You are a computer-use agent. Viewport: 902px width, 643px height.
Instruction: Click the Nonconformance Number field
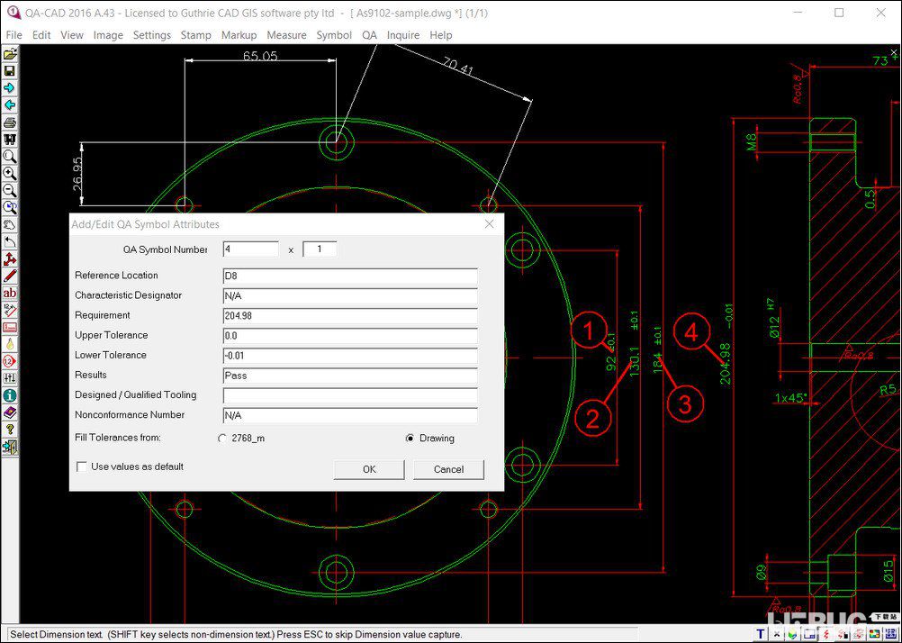click(350, 415)
